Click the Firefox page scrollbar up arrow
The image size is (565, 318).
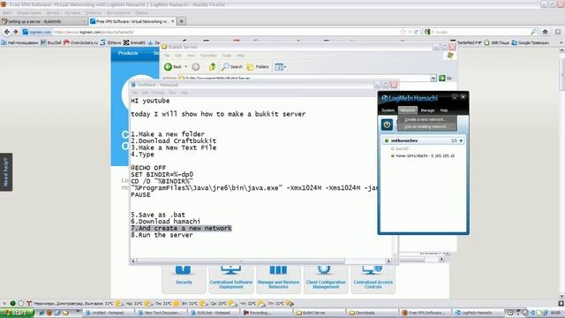(x=561, y=51)
